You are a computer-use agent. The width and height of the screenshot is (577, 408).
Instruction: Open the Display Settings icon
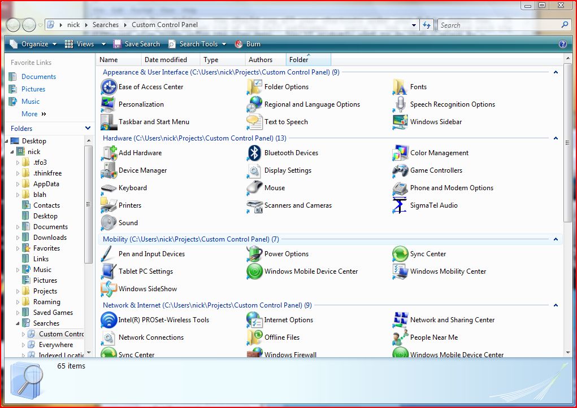coord(254,170)
